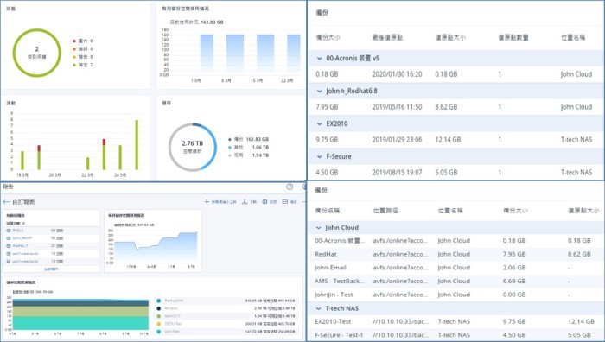605x342 pixels.
Task: Click the green 確定 legend dot
Action: 74,65
